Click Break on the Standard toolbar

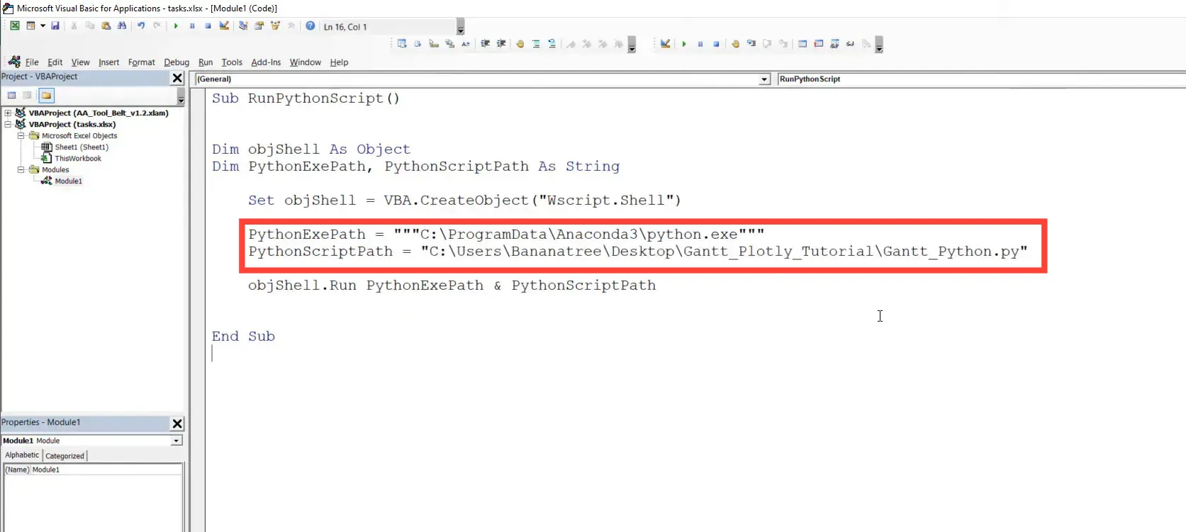click(x=192, y=26)
